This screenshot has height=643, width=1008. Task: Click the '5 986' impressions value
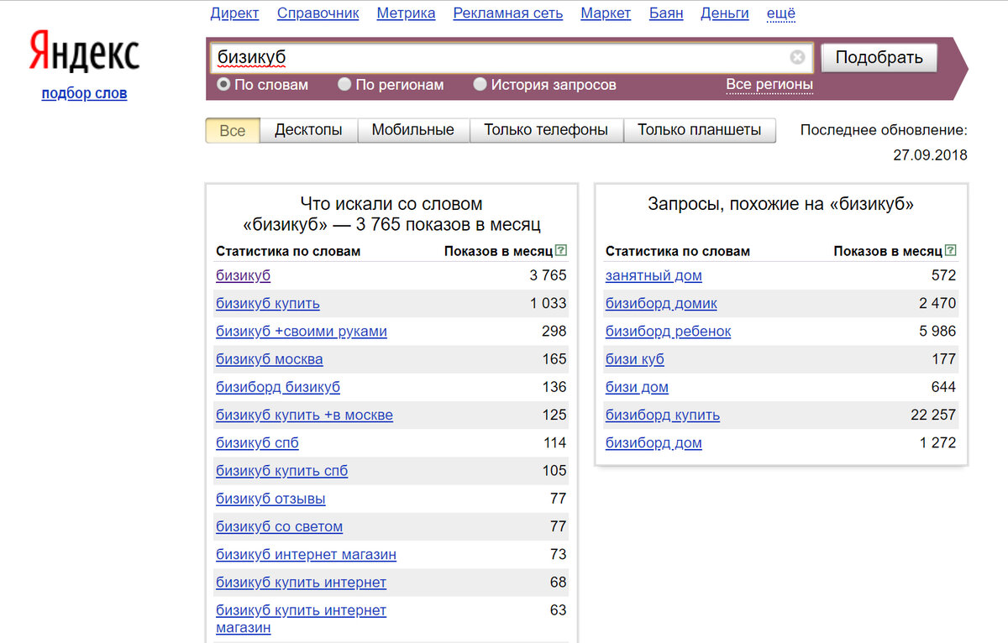click(x=937, y=331)
